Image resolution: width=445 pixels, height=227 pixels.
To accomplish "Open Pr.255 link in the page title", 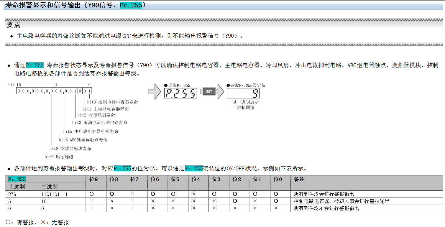I will tap(131, 5).
